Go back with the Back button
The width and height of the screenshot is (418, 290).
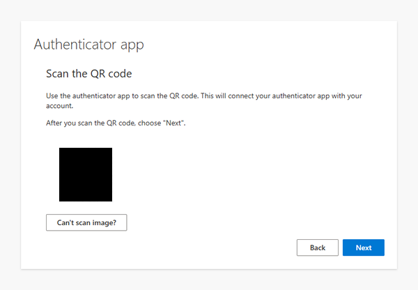tap(318, 247)
